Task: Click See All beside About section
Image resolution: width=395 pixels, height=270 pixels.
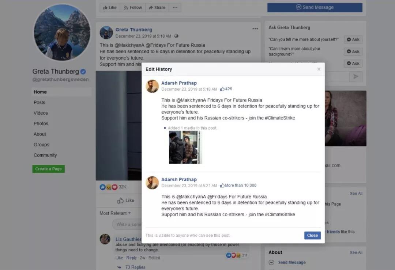Action: (356, 252)
